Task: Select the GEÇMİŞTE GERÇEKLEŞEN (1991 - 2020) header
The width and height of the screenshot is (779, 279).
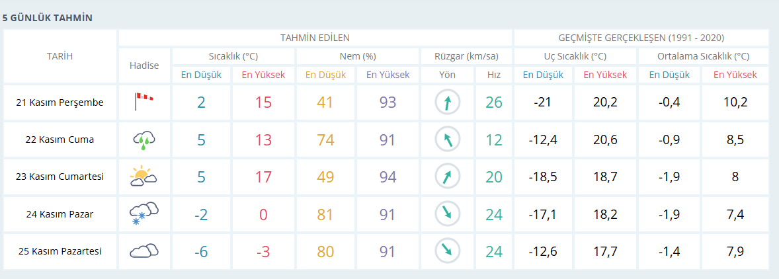Action: [641, 38]
